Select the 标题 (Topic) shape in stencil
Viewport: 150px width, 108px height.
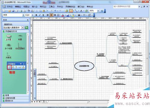(x=20, y=37)
